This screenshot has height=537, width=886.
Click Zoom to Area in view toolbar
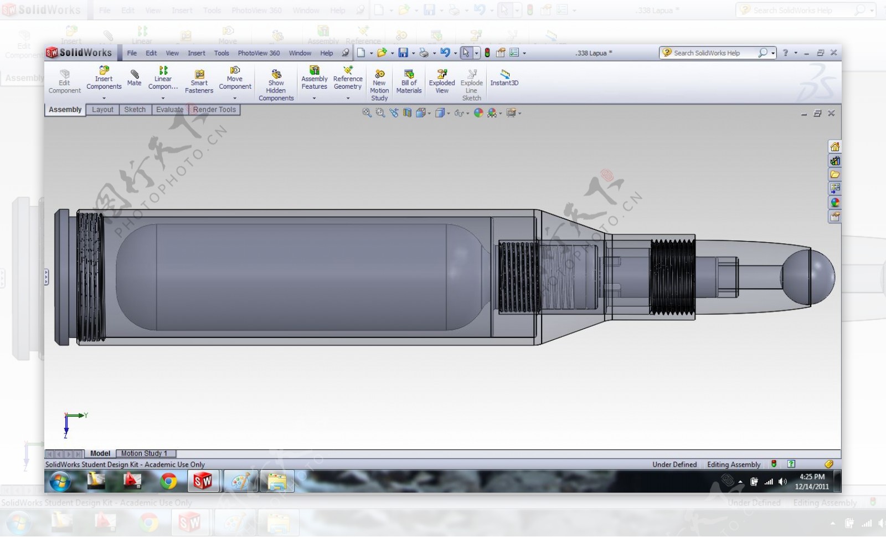coord(380,112)
